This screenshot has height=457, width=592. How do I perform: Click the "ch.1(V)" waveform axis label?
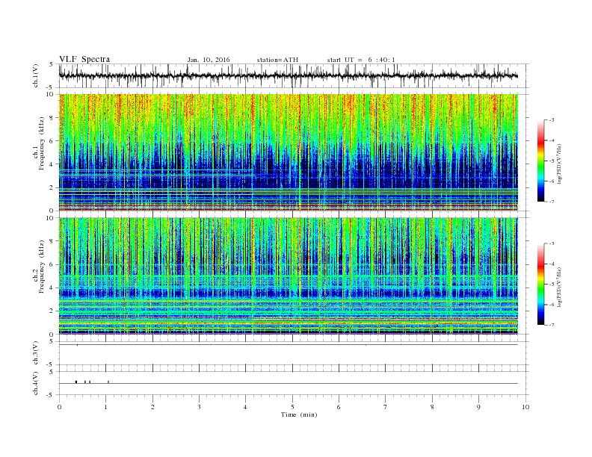(36, 75)
